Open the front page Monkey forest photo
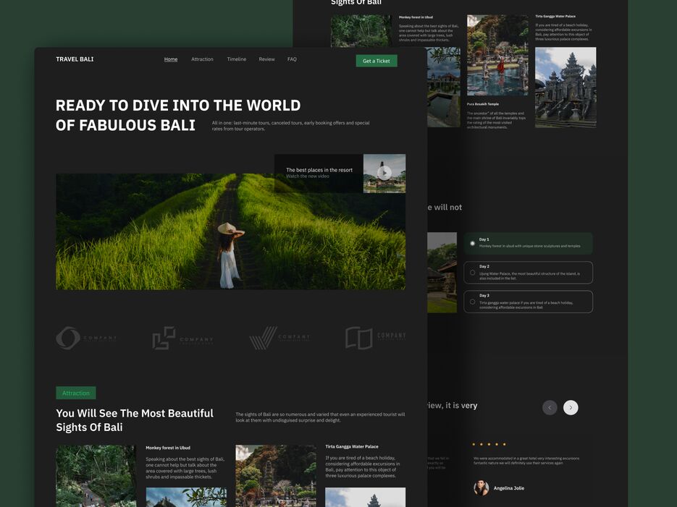Image resolution: width=677 pixels, height=507 pixels. pos(96,476)
